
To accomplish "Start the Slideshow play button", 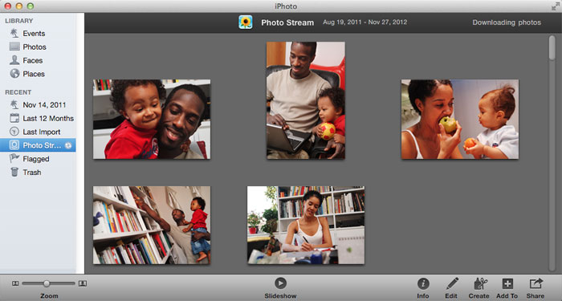I will pos(280,283).
